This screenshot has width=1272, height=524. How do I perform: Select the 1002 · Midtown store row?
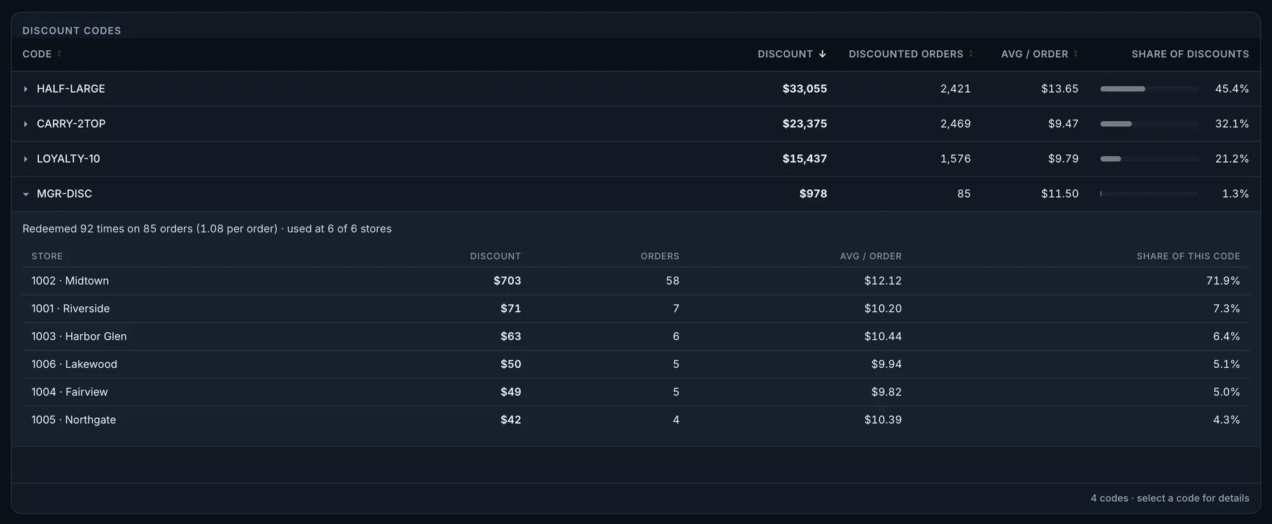(x=636, y=281)
